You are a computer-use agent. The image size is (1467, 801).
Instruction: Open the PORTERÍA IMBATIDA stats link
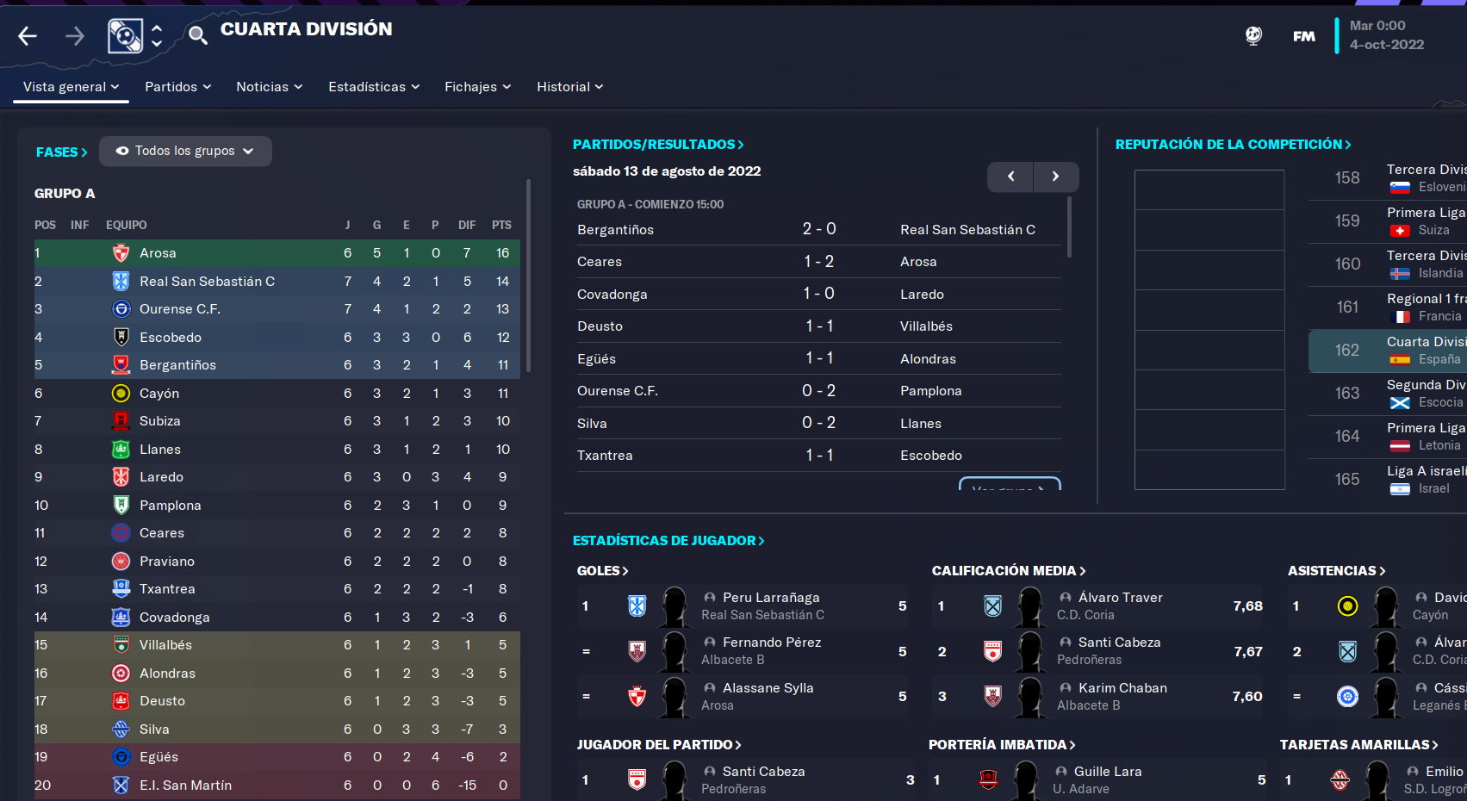pyautogui.click(x=1002, y=745)
